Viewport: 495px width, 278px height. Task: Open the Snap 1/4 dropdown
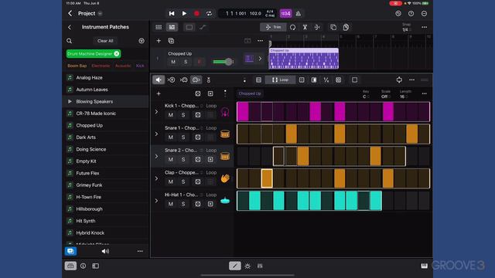[406, 28]
